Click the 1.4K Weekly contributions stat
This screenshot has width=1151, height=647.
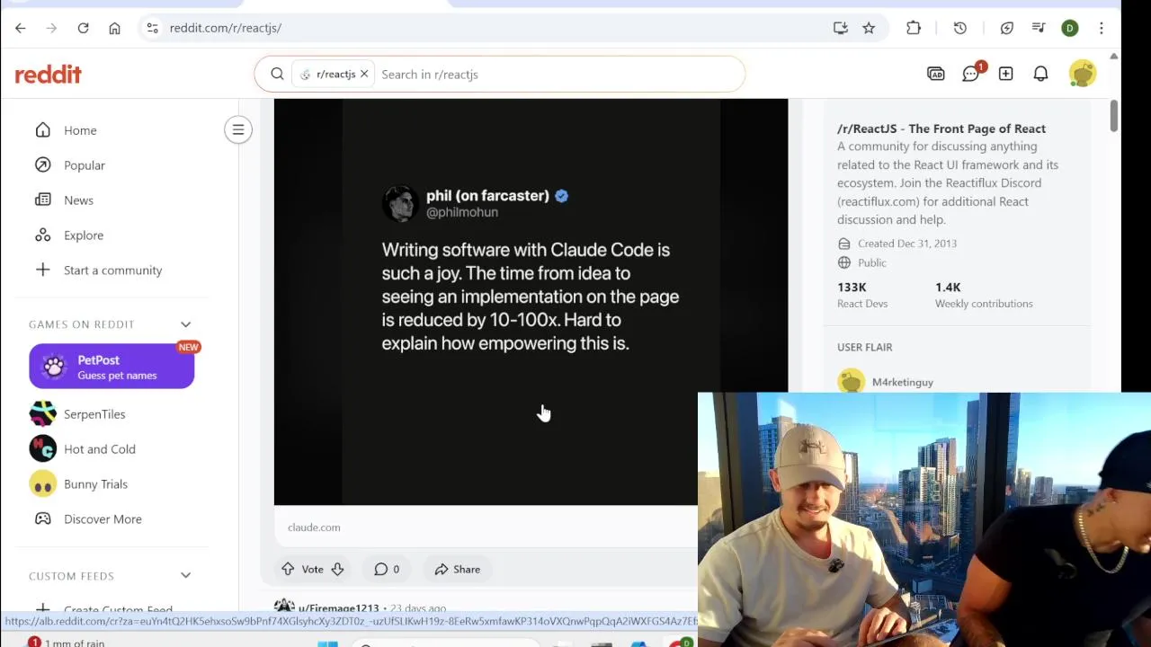(x=984, y=295)
